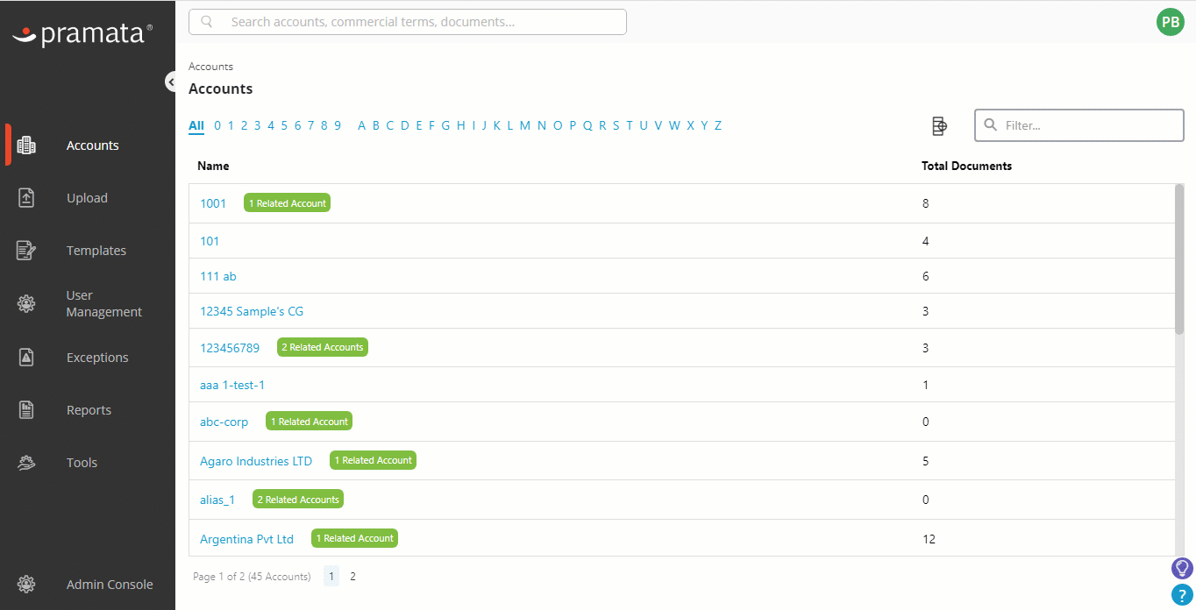Open account Agaro Industries LTD
The image size is (1196, 610).
point(256,461)
